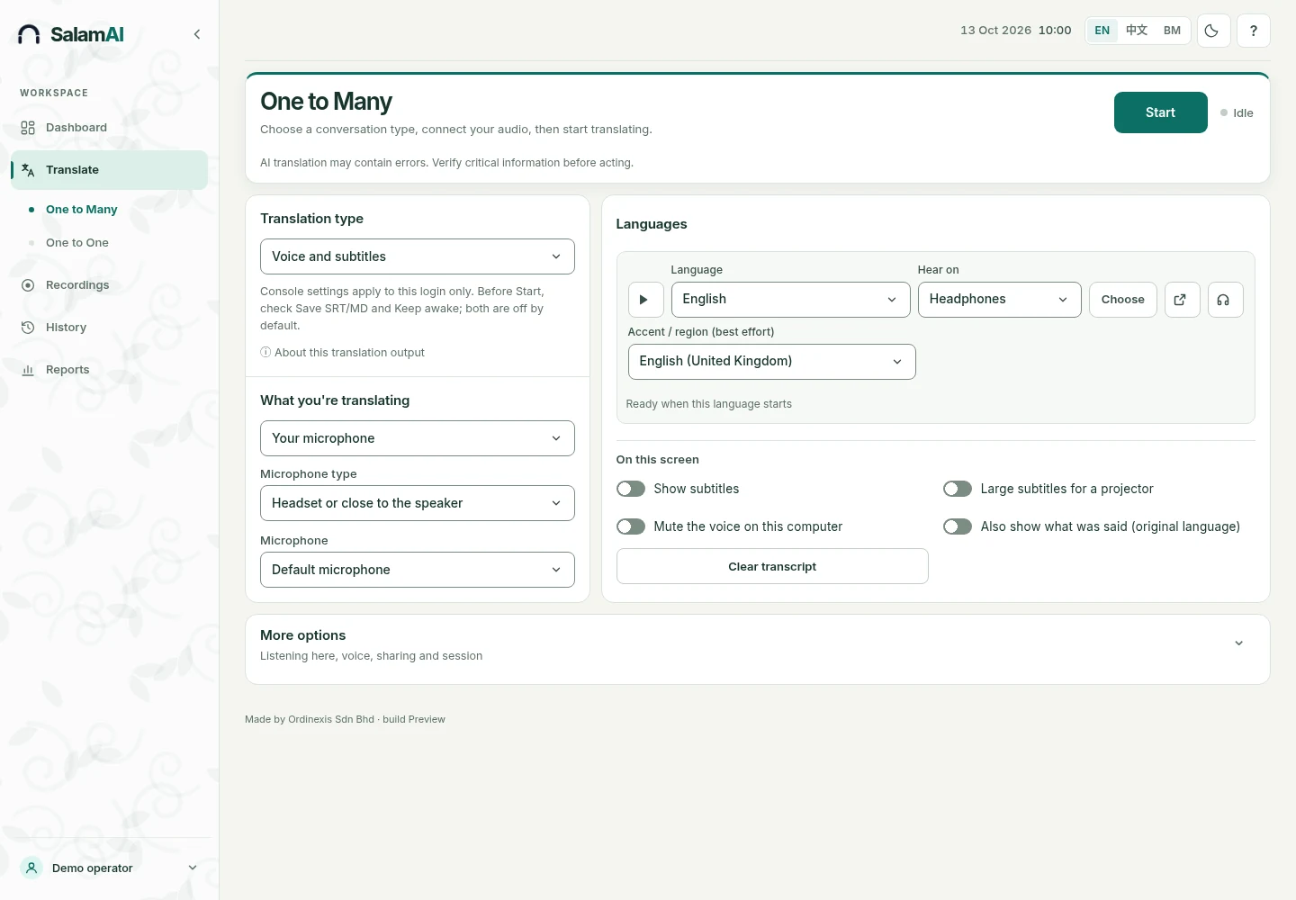The height and width of the screenshot is (900, 1296).
Task: Expand the More options section chevron
Action: click(x=1239, y=643)
